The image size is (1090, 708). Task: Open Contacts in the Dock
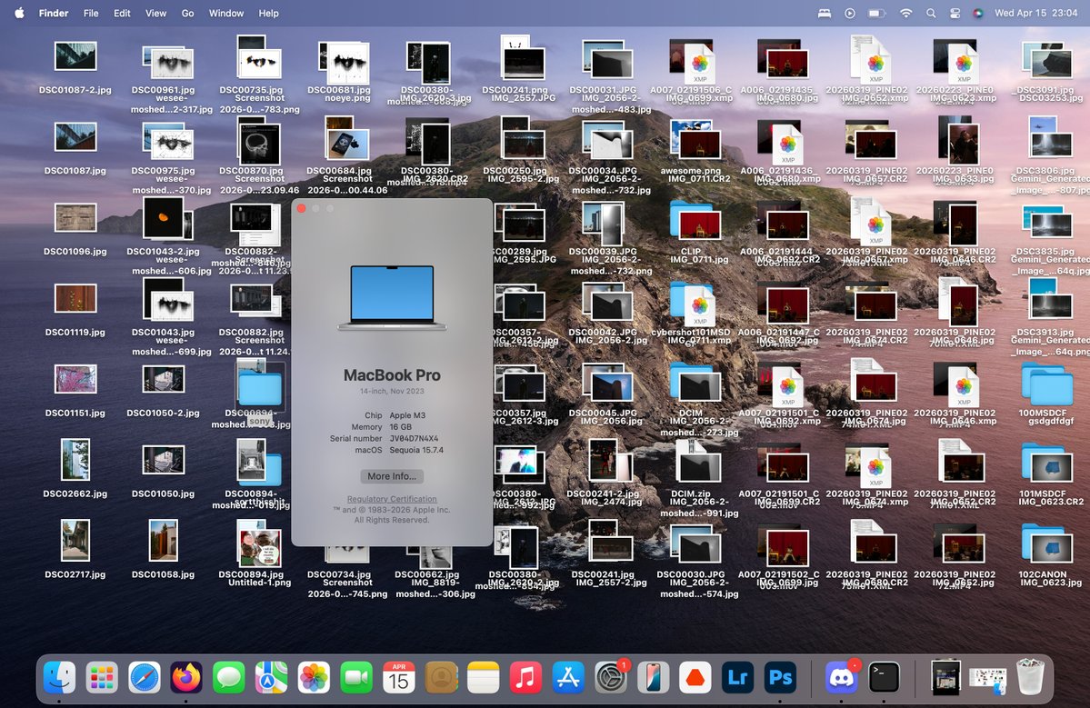441,677
